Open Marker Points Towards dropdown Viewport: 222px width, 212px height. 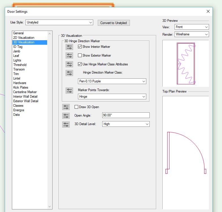coord(112,97)
